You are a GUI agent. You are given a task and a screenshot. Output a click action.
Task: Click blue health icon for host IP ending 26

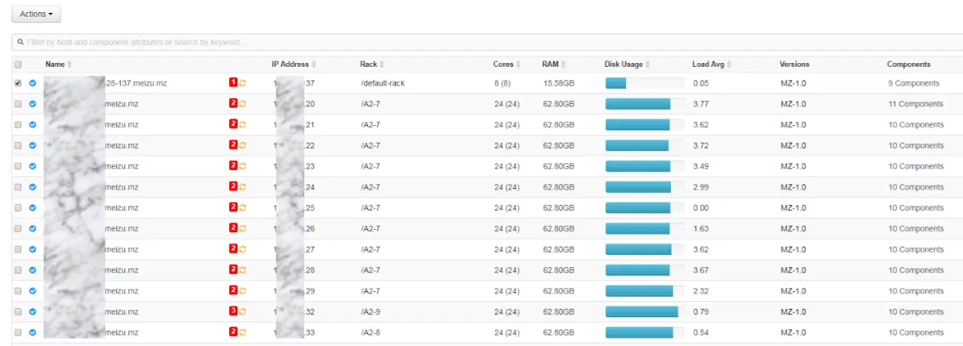click(33, 228)
